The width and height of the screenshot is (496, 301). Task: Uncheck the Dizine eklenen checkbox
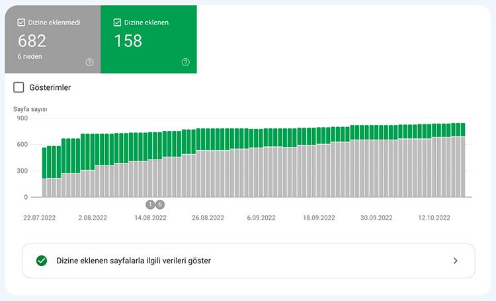(117, 22)
